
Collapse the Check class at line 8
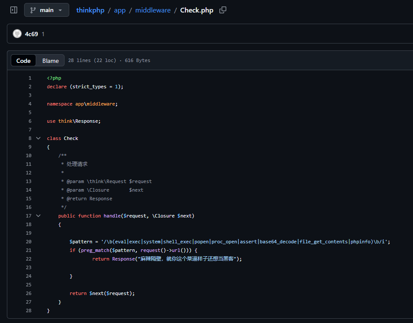[x=38, y=138]
